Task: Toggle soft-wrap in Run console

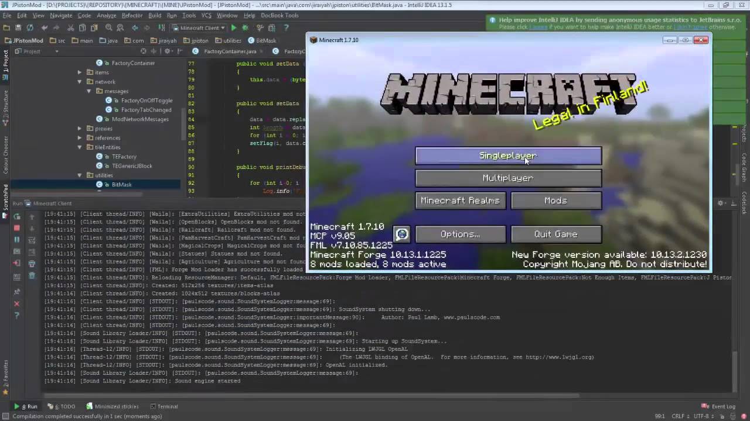Action: 32,240
